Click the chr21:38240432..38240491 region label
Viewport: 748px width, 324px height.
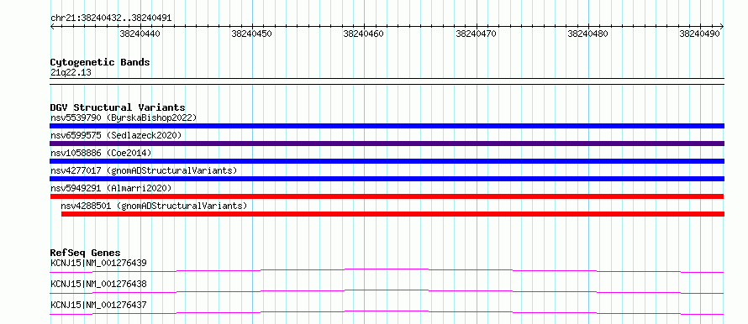pyautogui.click(x=111, y=18)
